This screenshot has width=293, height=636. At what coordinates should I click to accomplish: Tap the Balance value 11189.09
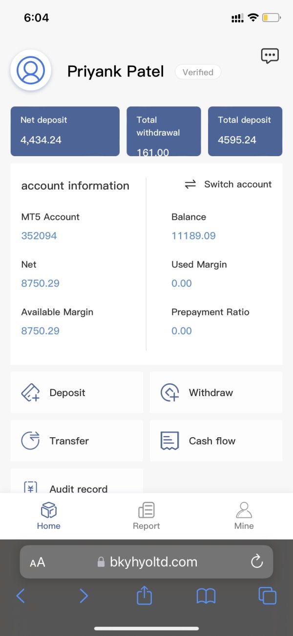(x=193, y=236)
